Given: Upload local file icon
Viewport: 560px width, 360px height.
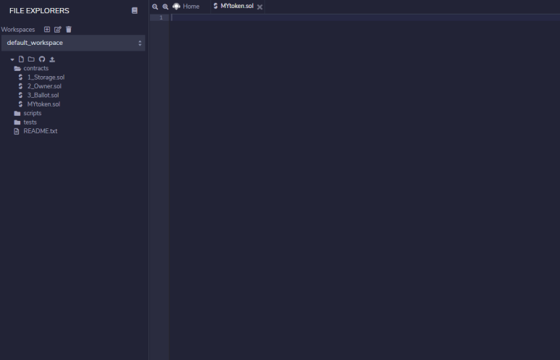Looking at the screenshot, I should 52,59.
